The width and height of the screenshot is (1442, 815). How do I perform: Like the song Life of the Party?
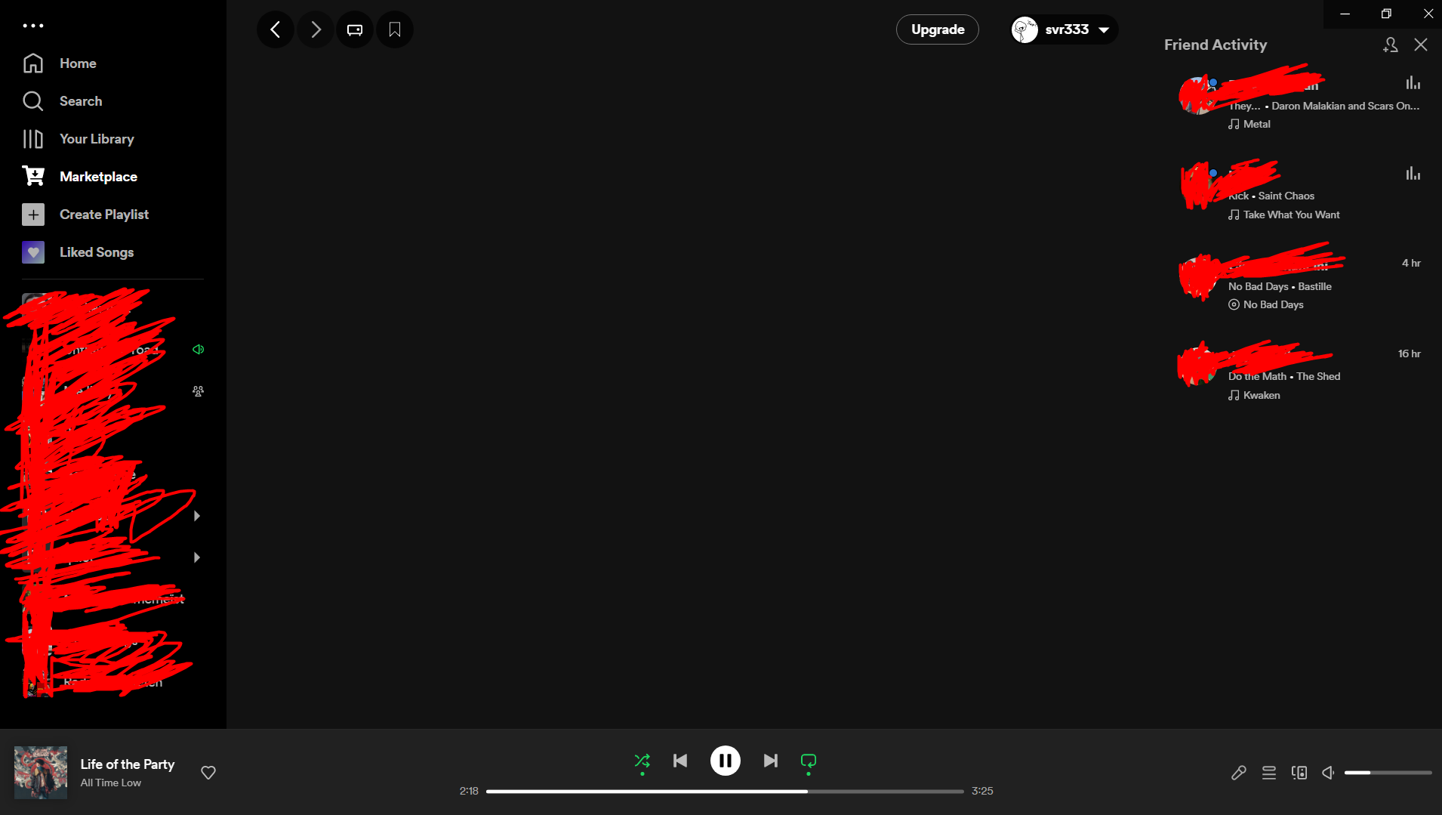[208, 772]
